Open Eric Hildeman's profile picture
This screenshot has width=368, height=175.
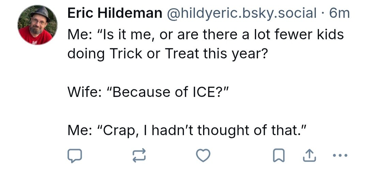[37, 25]
